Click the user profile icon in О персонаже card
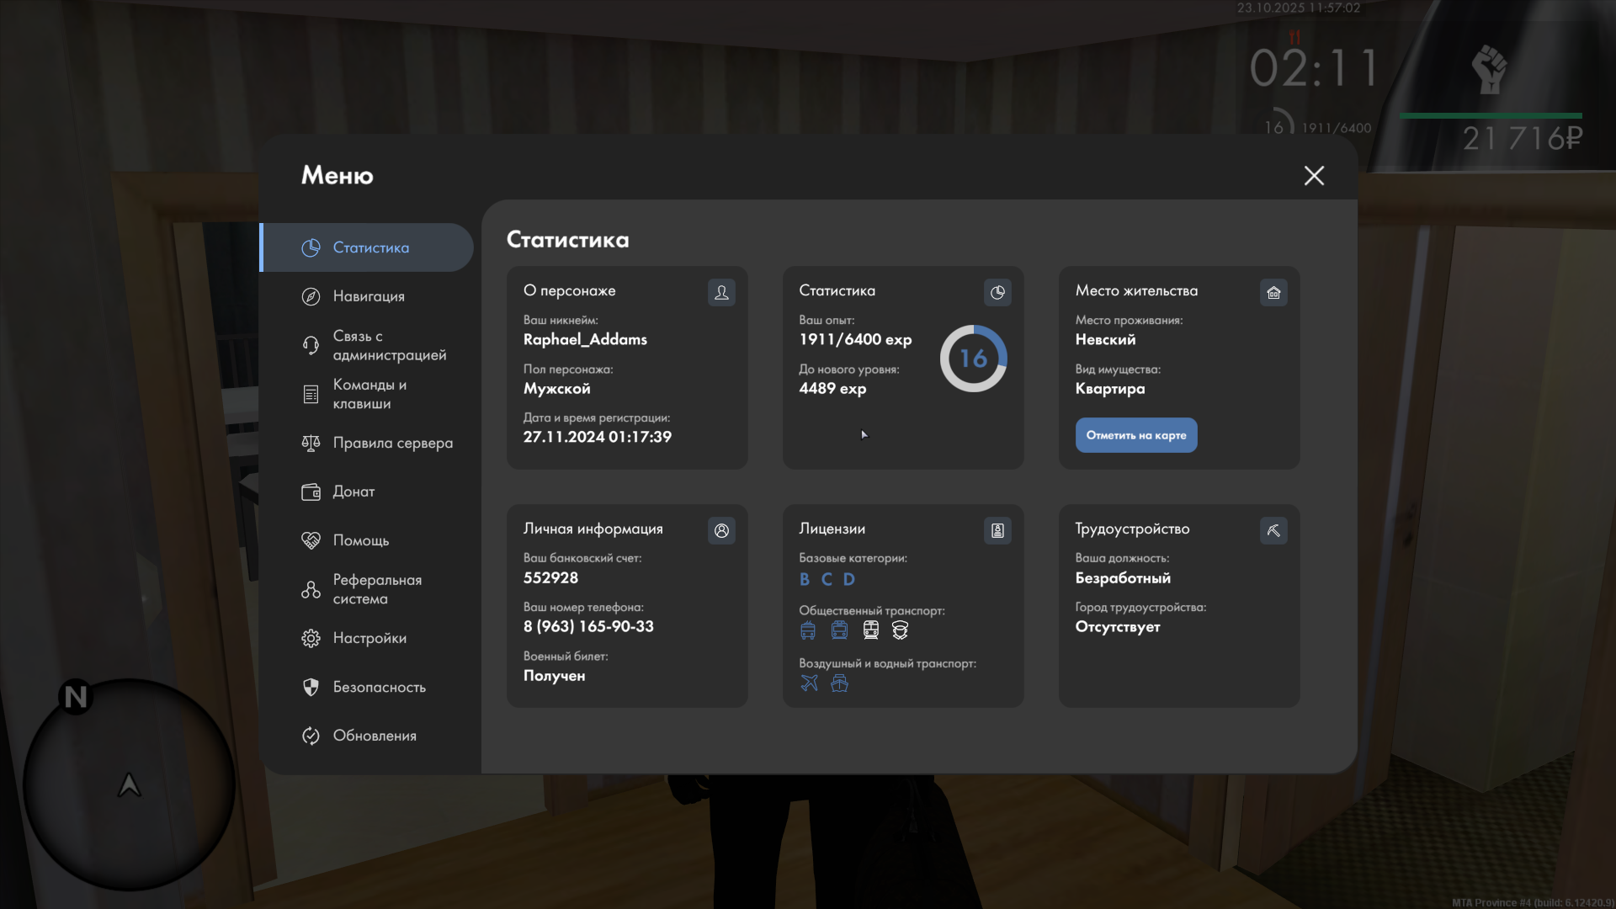The height and width of the screenshot is (909, 1616). [721, 292]
